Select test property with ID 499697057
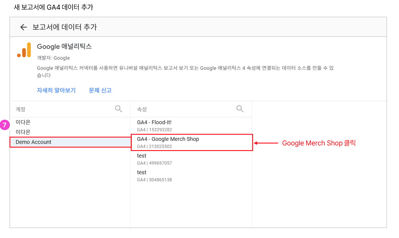The width and height of the screenshot is (399, 238). (191, 159)
